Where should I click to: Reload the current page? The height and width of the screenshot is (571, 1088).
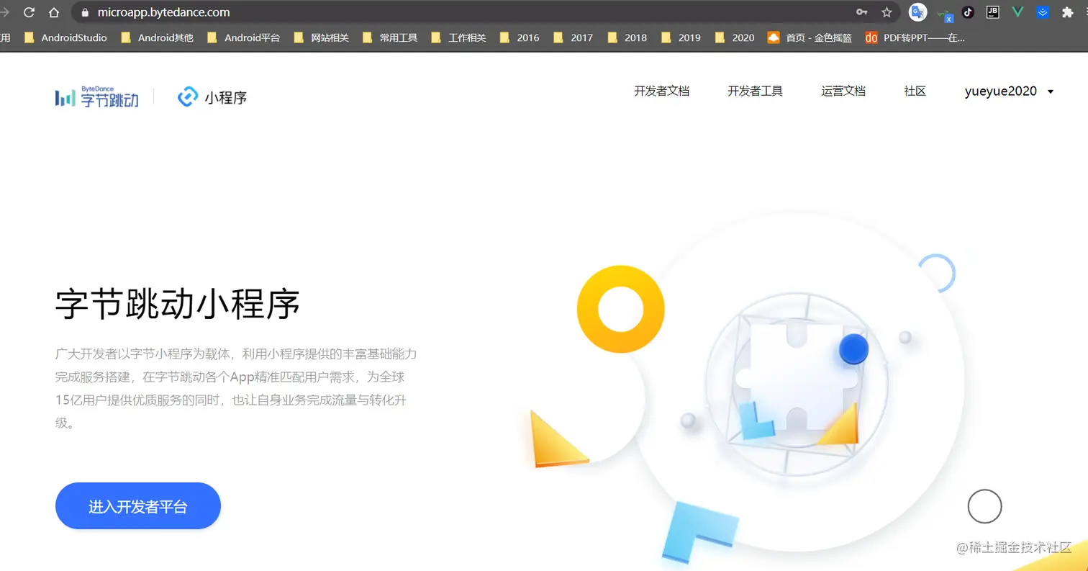coord(30,12)
